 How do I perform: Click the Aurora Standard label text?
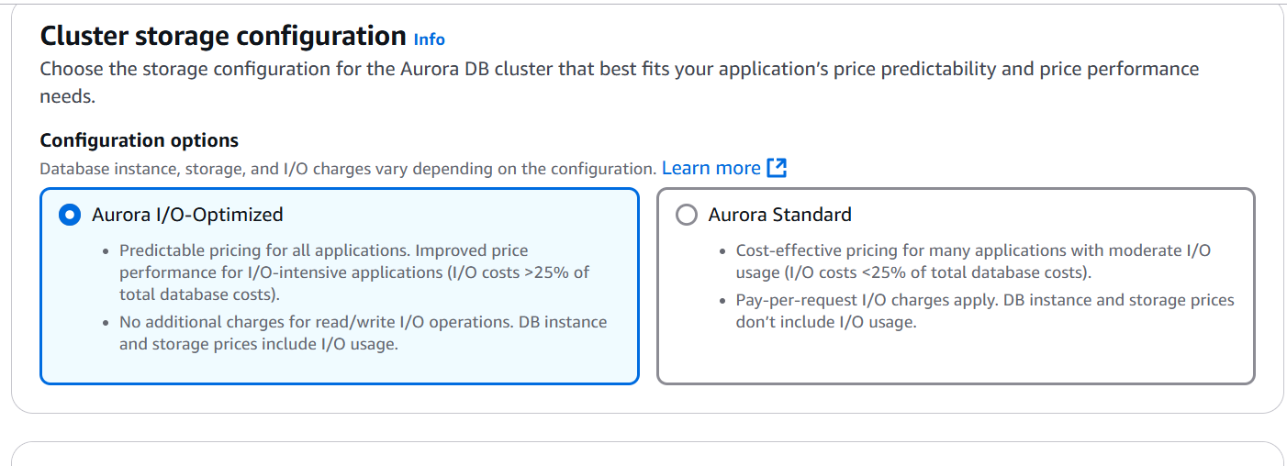pyautogui.click(x=780, y=215)
